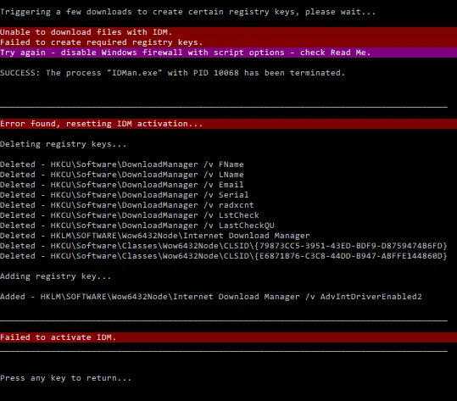
Task: Click the 'Failed to activate IDM.' red banner
Action: [x=229, y=337]
